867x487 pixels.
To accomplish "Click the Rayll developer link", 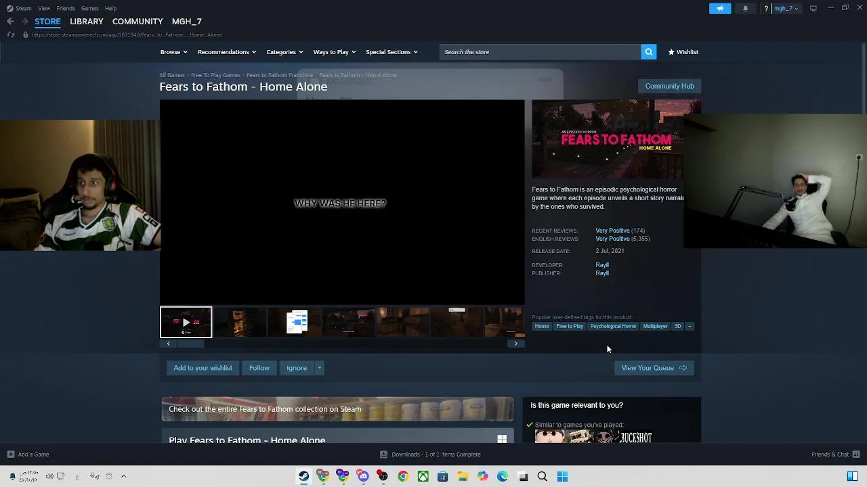I will click(x=602, y=265).
